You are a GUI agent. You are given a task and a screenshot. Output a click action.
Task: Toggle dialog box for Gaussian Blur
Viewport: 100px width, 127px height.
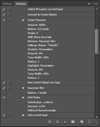[9, 88]
